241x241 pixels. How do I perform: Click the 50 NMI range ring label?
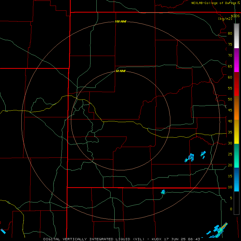click(x=120, y=71)
